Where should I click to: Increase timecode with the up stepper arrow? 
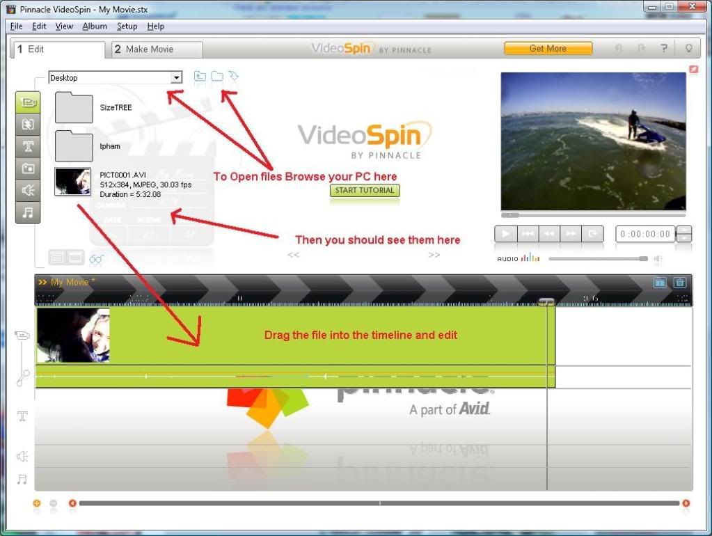685,230
